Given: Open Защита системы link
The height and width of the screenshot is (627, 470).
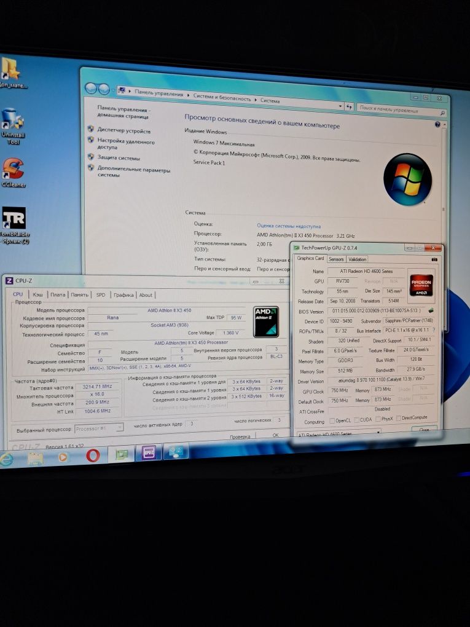Looking at the screenshot, I should click(119, 157).
